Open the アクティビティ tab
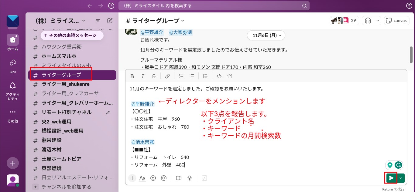Screen dimensions: 415x192 pos(13,91)
